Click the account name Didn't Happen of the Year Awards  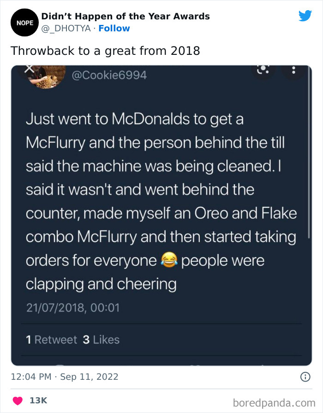[126, 16]
